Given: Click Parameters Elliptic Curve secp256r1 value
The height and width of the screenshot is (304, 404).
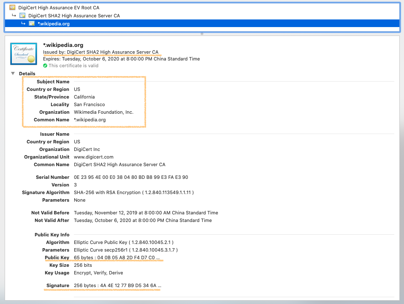Looking at the screenshot, I should (x=126, y=250).
